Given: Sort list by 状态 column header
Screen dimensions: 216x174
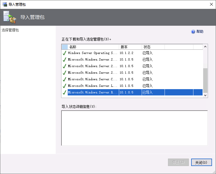Looking at the screenshot, I should tap(153, 47).
